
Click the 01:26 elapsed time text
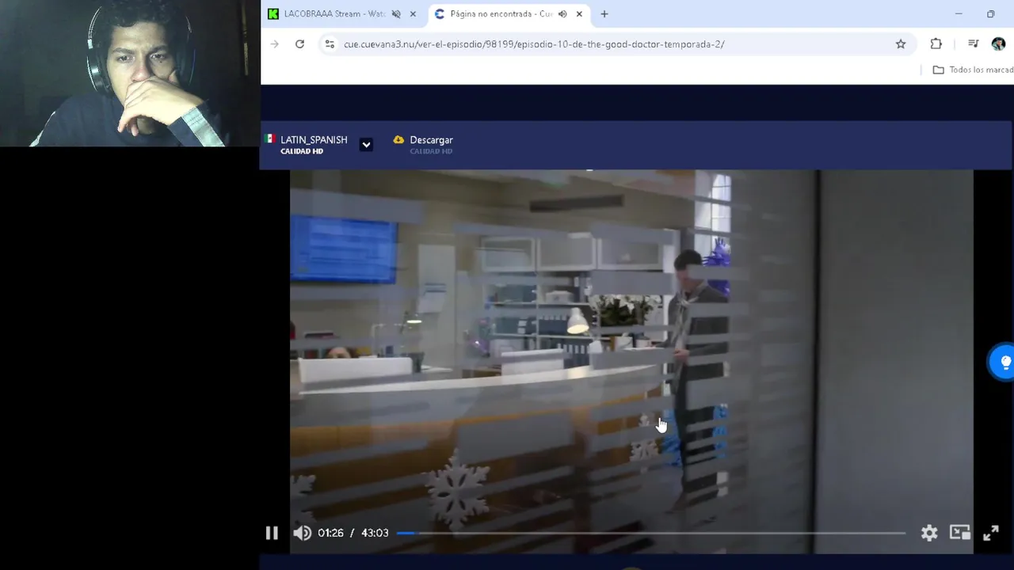coord(330,533)
